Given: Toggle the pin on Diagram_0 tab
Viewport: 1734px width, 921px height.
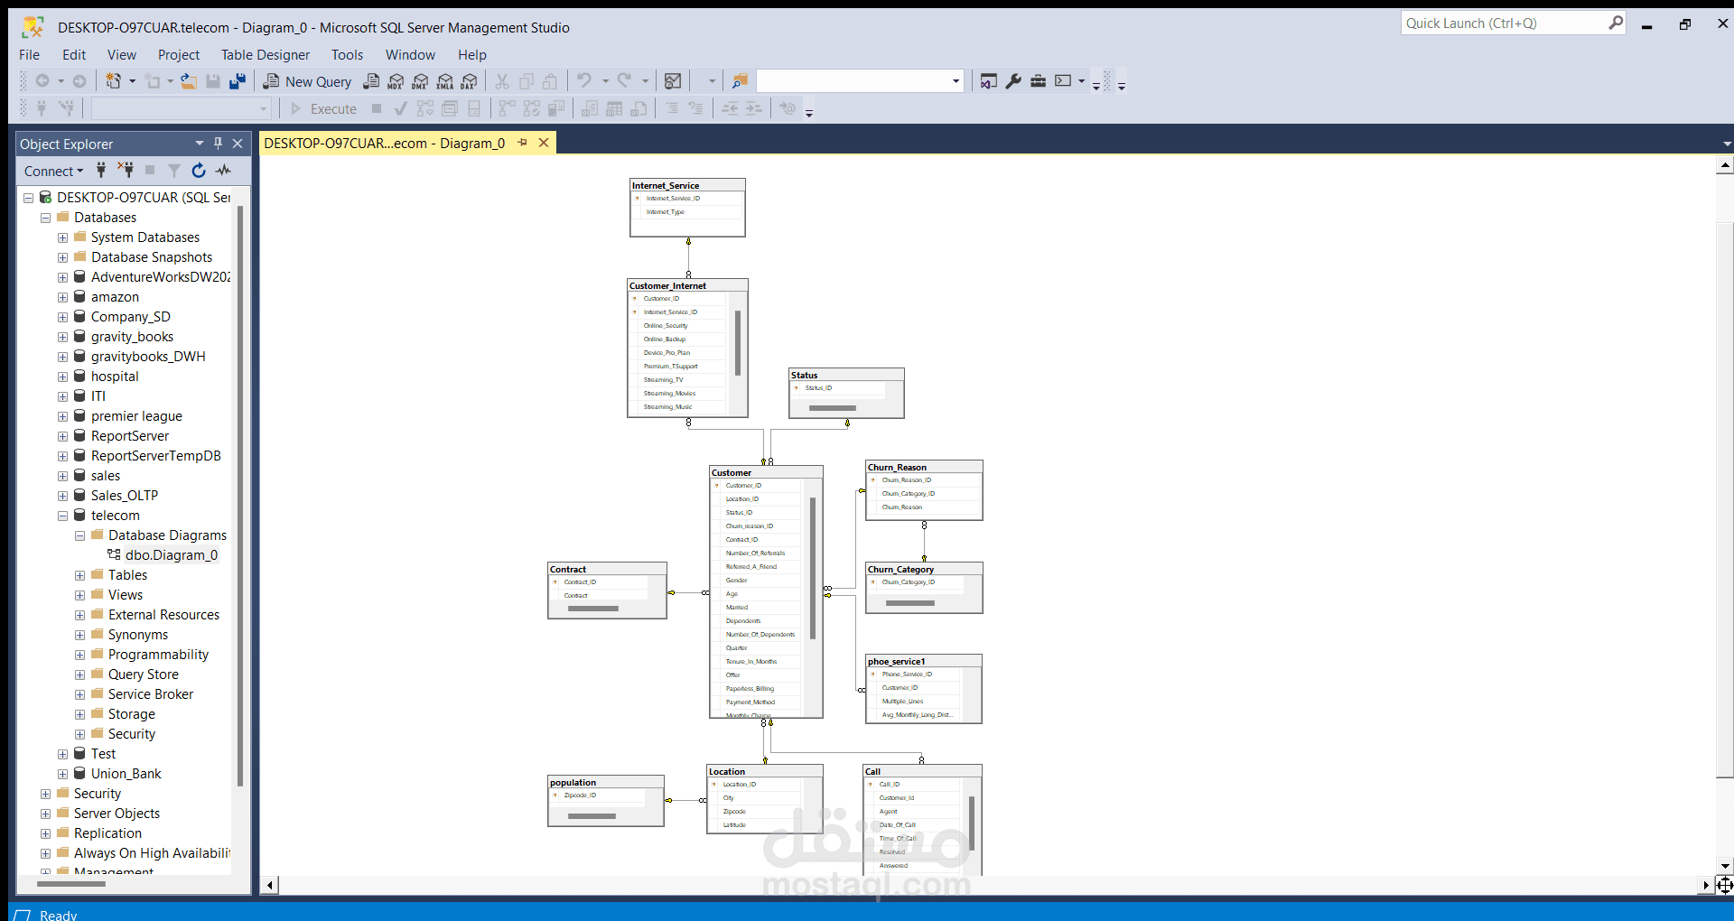Looking at the screenshot, I should (x=522, y=143).
